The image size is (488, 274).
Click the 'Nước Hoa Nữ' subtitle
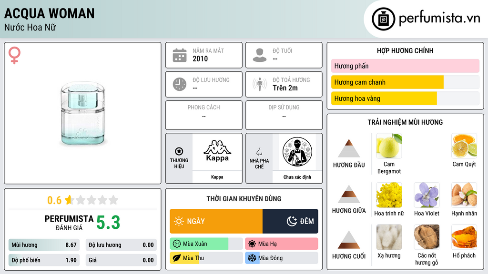[30, 27]
